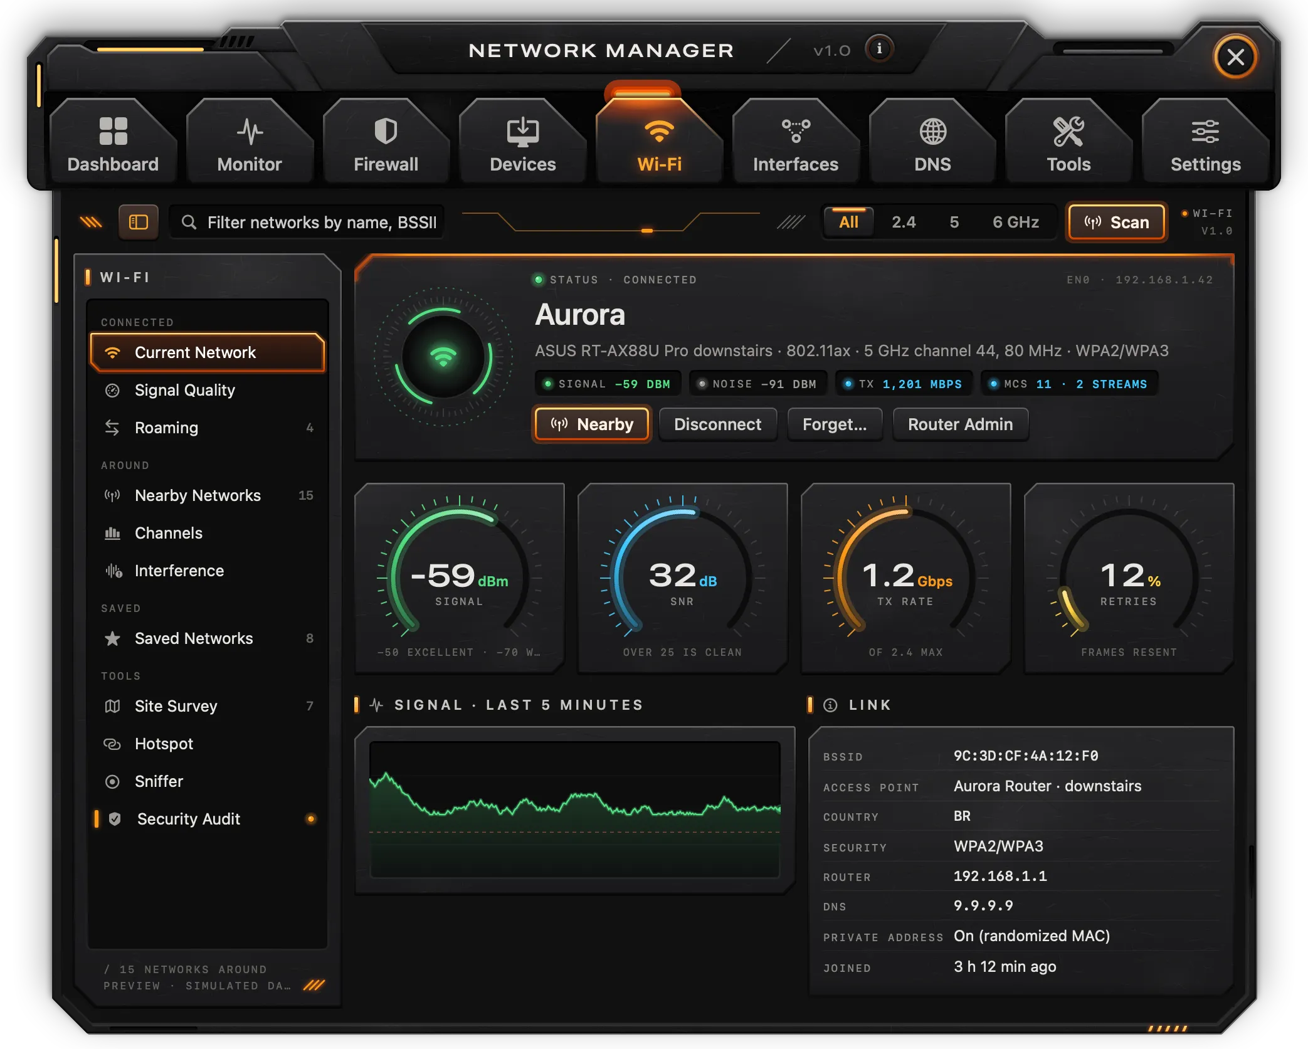Disconnect from the Aurora network
This screenshot has width=1308, height=1049.
(x=718, y=424)
